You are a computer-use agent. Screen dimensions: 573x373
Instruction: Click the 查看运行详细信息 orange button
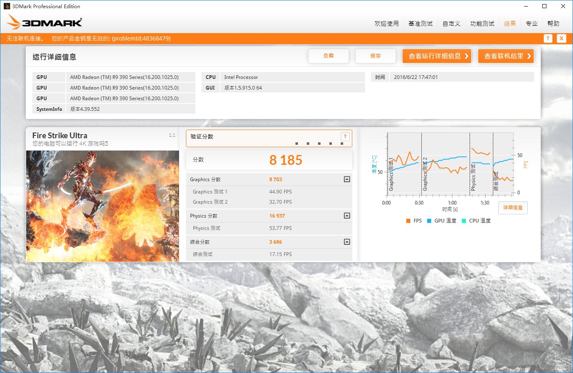click(x=436, y=56)
